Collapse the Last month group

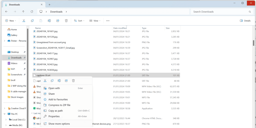tap(32, 113)
